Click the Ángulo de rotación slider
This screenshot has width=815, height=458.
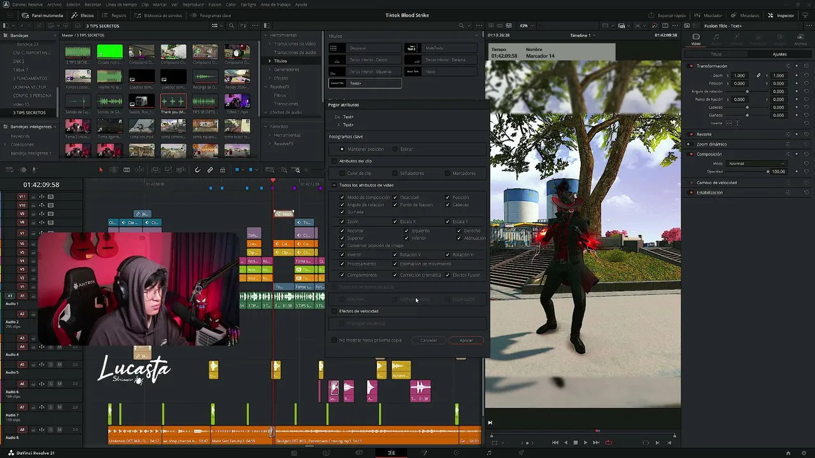tap(748, 92)
